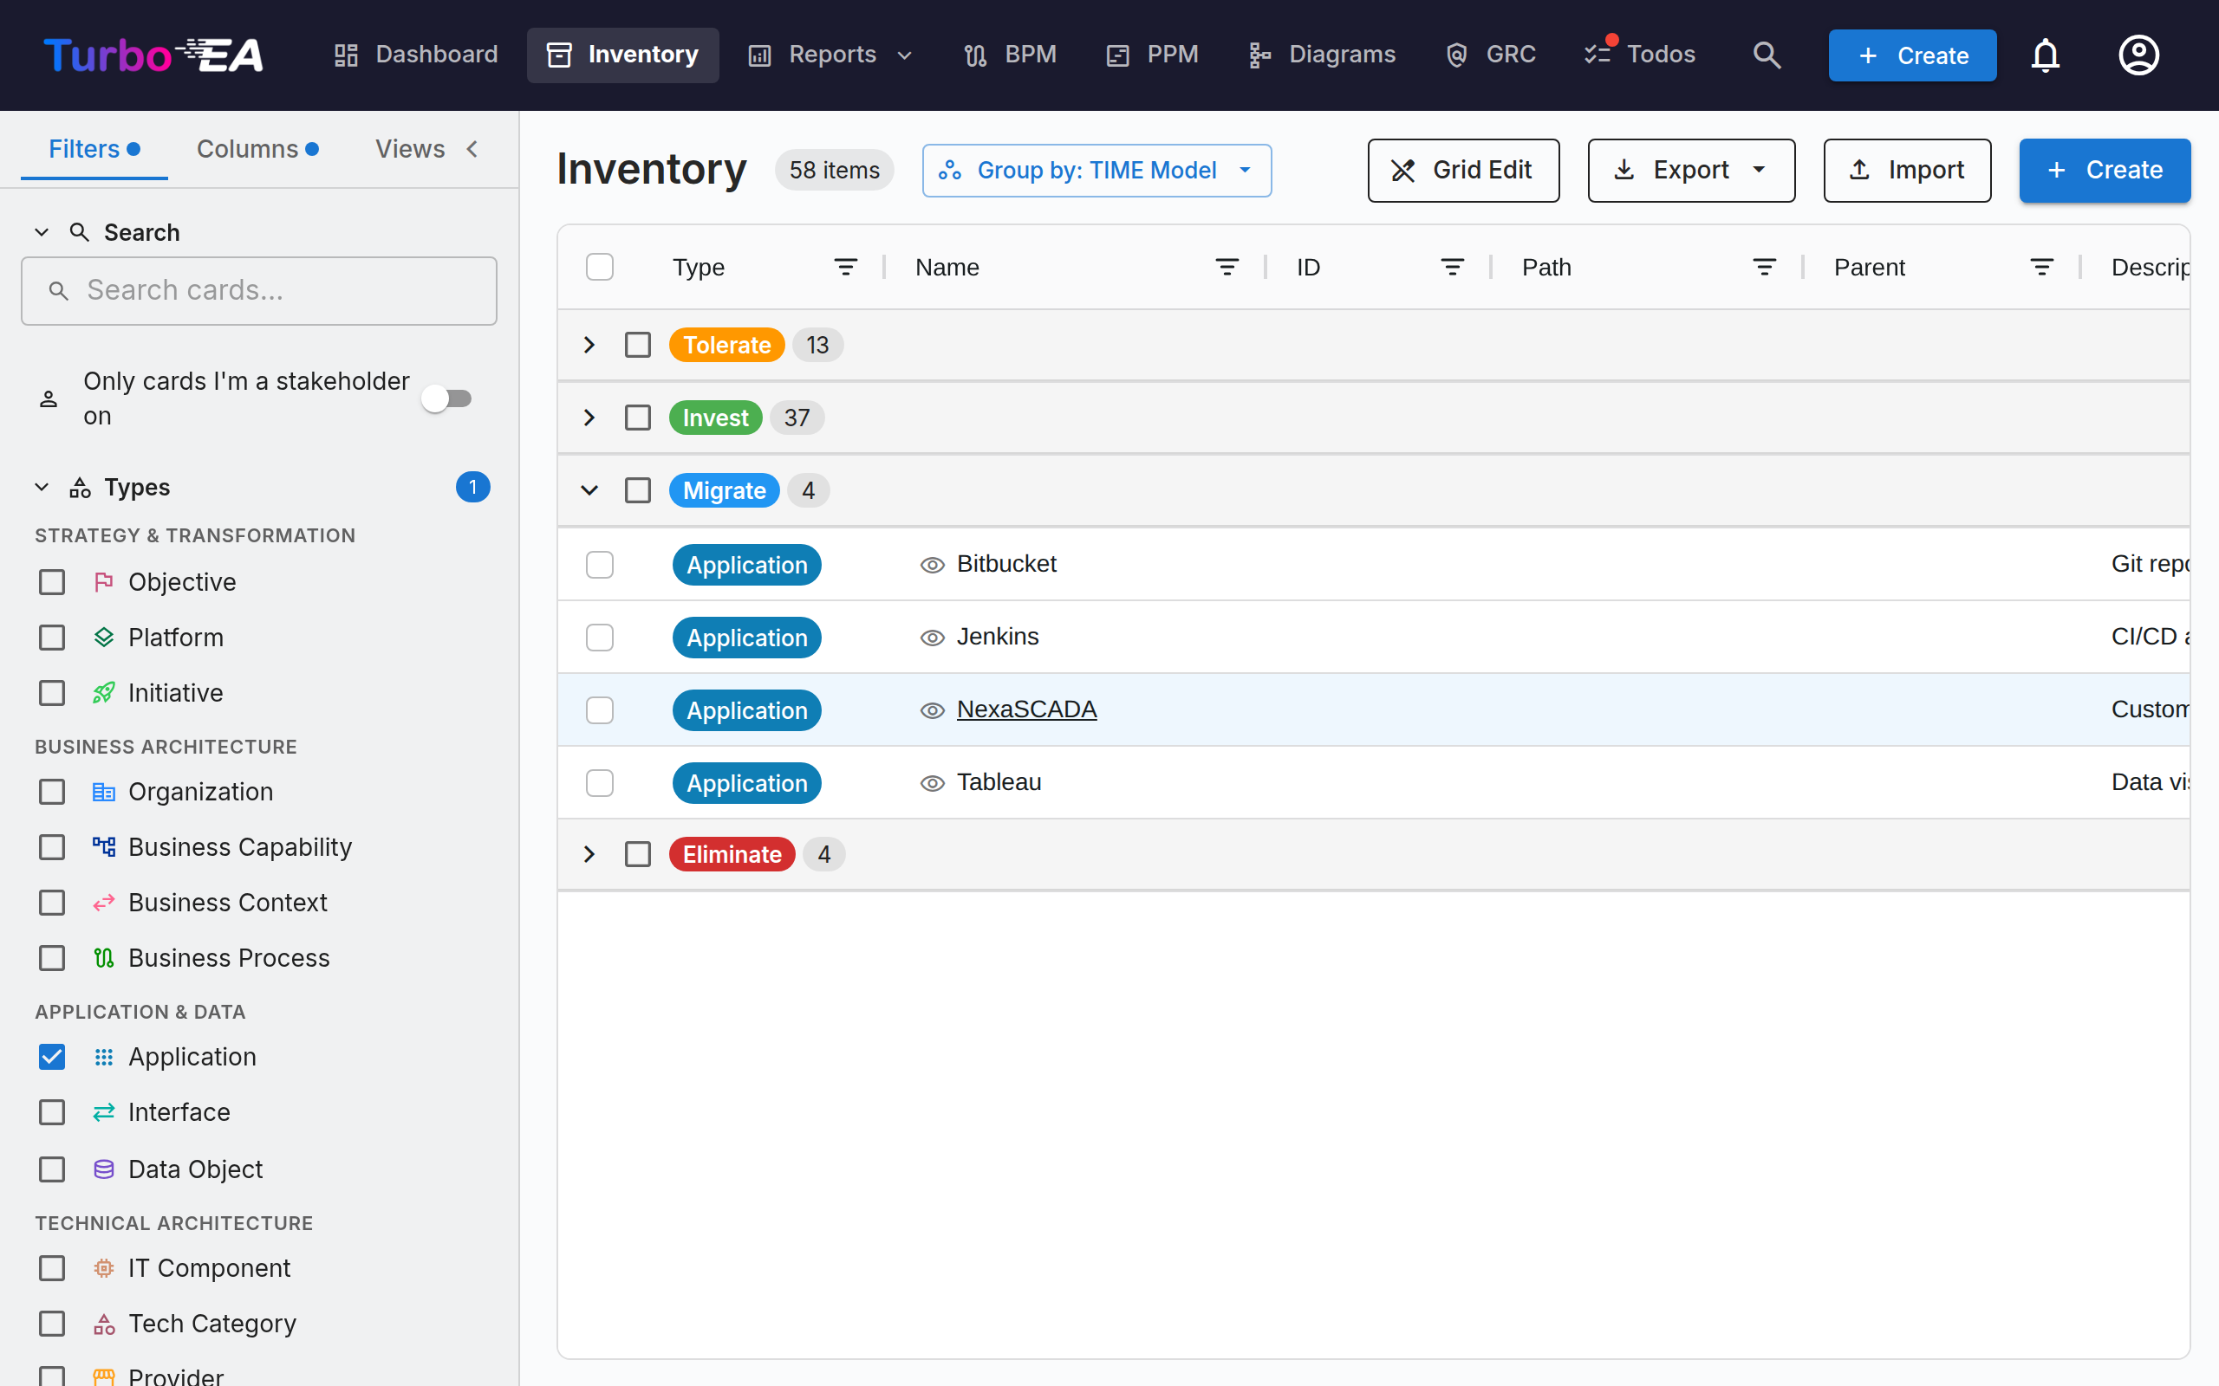
Task: Open the NexaSCADA card link
Action: (1026, 709)
